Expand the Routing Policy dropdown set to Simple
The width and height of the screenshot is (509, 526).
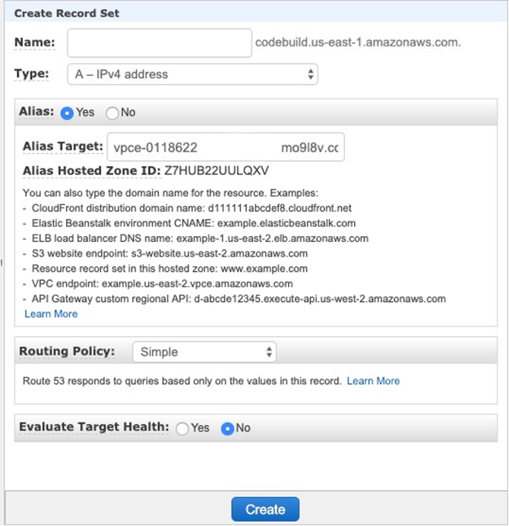click(204, 352)
